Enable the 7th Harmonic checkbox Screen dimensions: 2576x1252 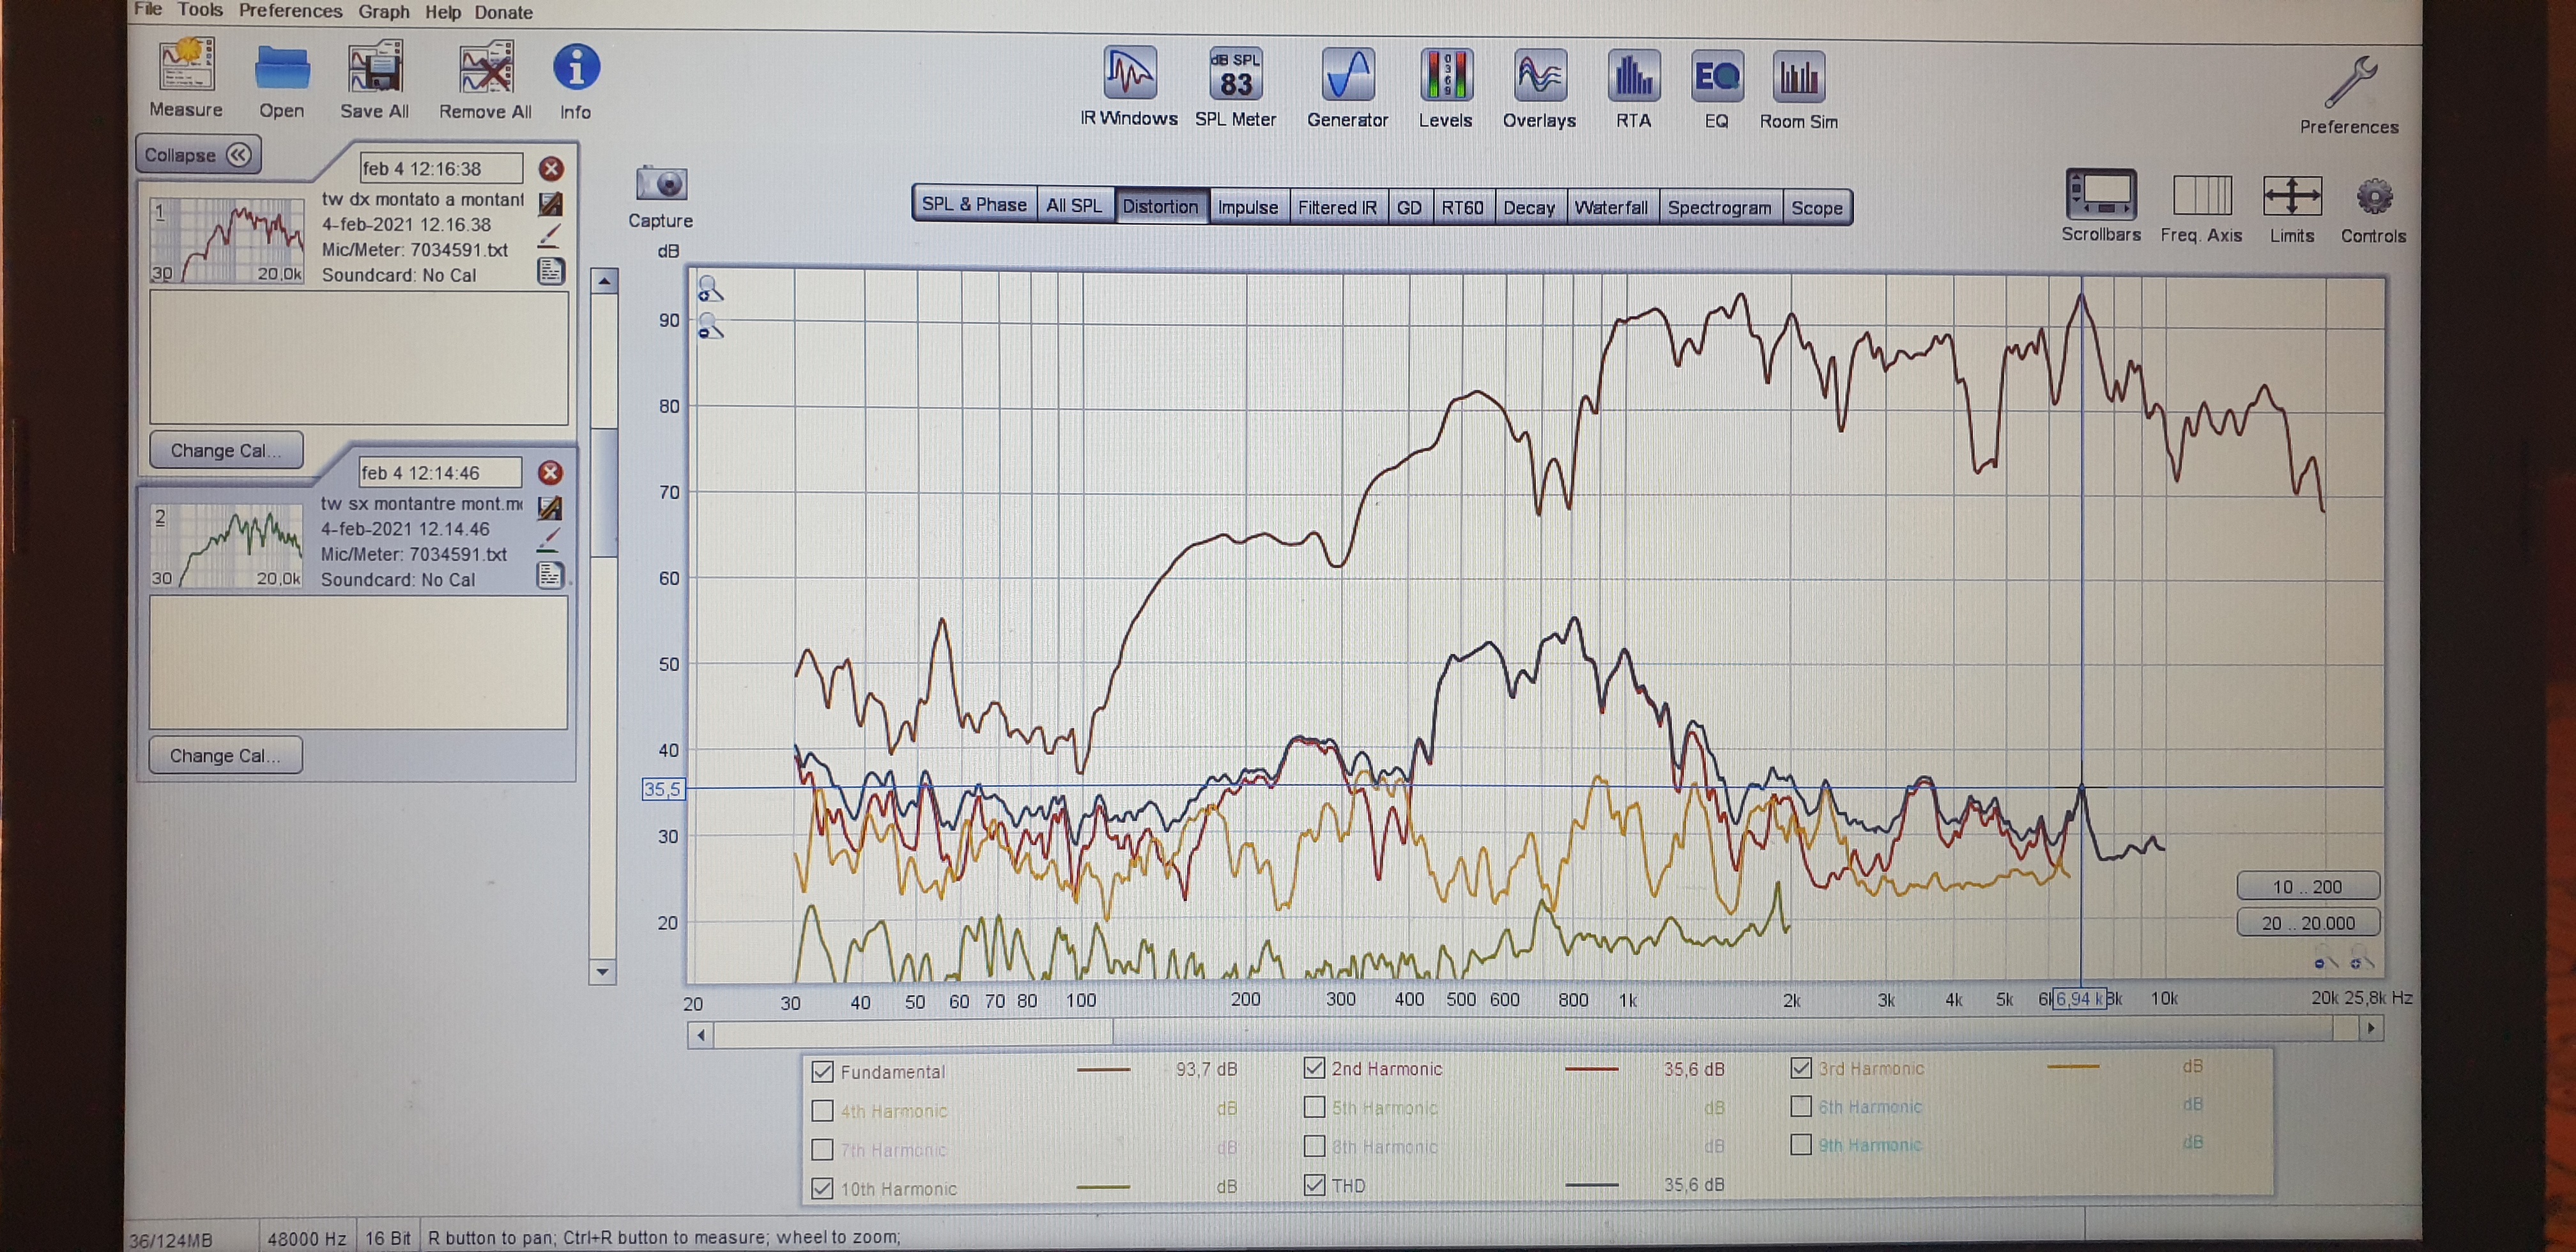pos(822,1149)
